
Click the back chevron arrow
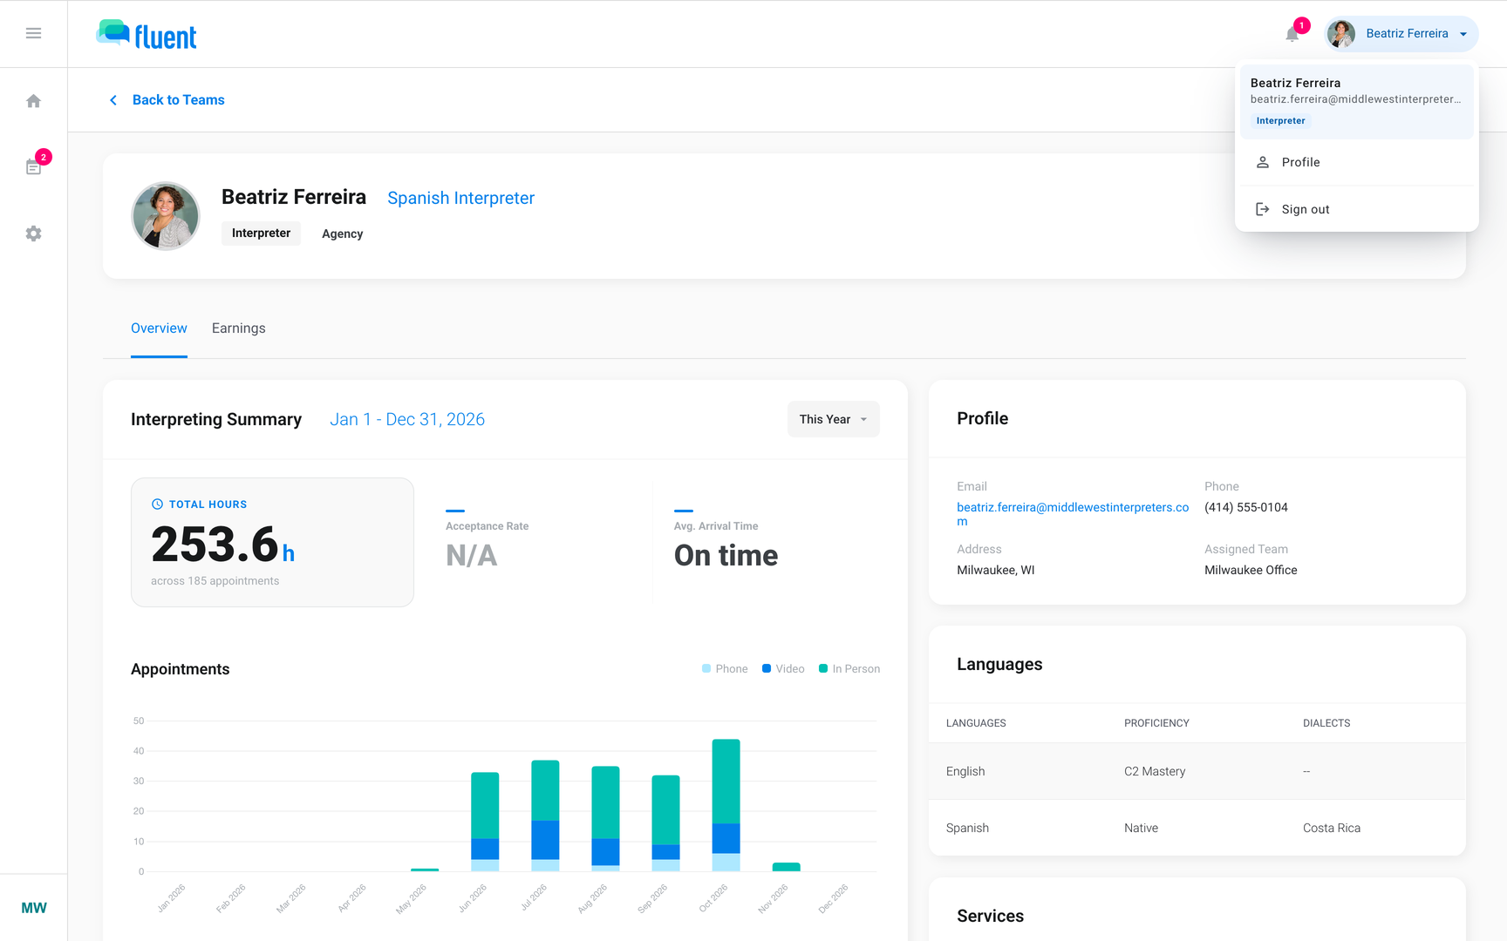point(113,100)
